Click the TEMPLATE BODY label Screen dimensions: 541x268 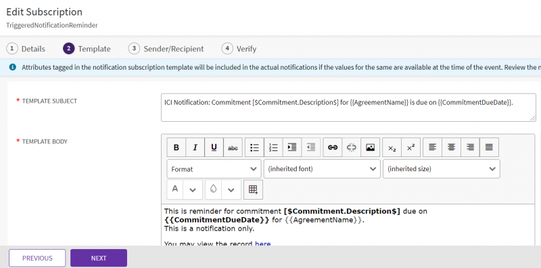[45, 141]
